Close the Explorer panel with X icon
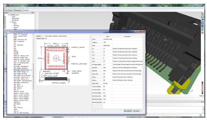This screenshot has width=207, height=120. [34, 13]
